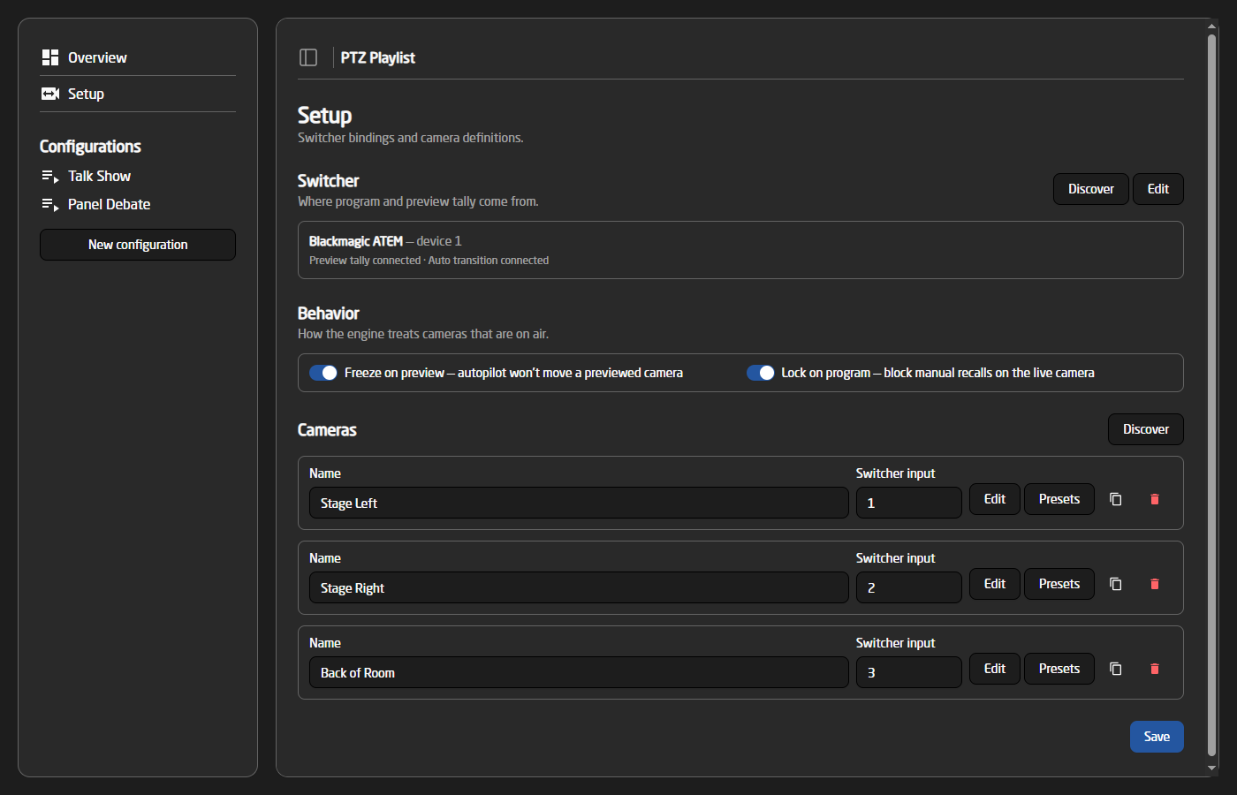Screen dimensions: 1237x795
Task: Create a New configuration
Action: click(138, 245)
